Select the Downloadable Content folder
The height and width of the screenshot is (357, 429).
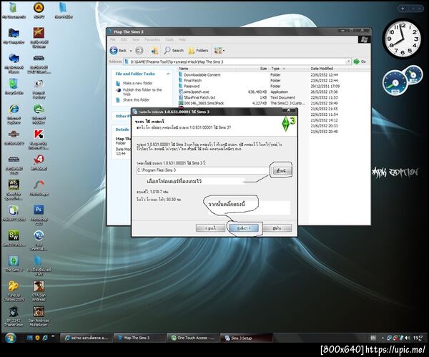(x=202, y=74)
